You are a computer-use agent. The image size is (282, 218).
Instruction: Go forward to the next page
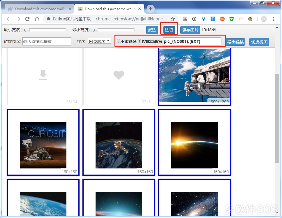click(18, 19)
